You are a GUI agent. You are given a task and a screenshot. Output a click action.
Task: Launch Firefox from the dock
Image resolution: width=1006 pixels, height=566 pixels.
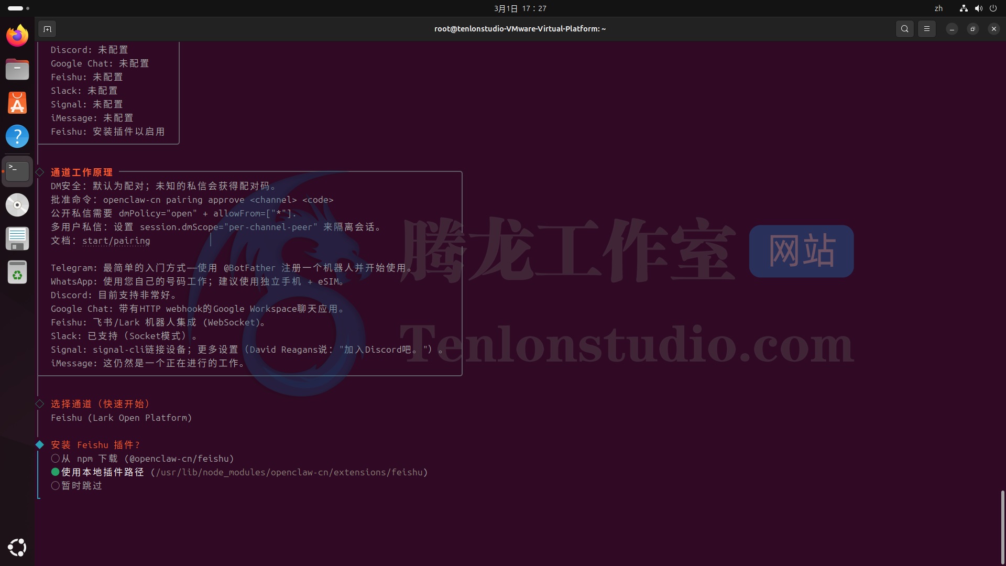tap(17, 36)
